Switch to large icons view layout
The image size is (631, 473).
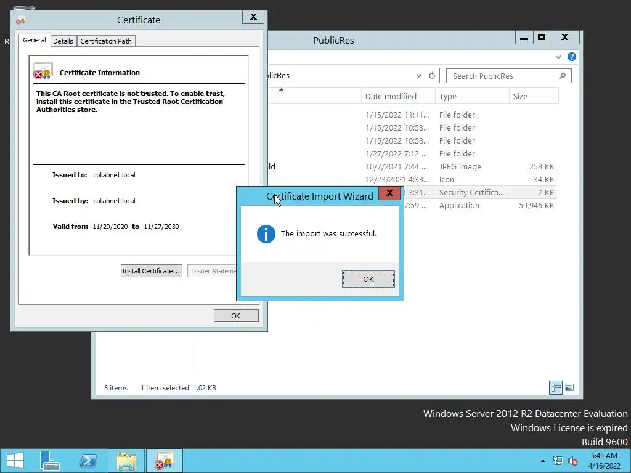[x=569, y=388]
